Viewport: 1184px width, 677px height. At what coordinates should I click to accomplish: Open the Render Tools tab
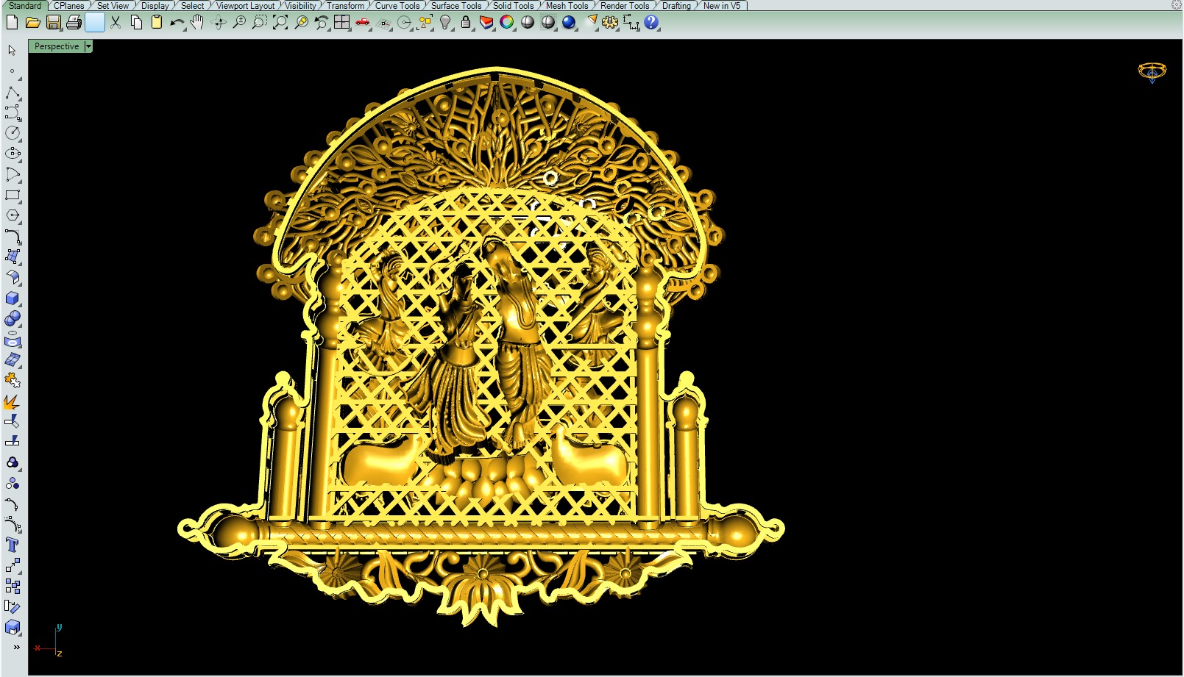[625, 6]
